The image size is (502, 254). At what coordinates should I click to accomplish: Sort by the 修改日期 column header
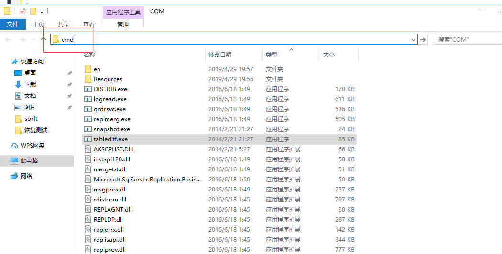[219, 55]
